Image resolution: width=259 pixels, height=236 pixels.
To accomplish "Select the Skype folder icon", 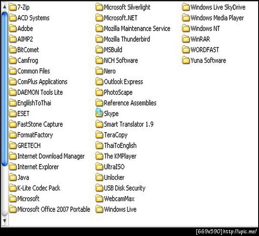I will tap(99, 113).
